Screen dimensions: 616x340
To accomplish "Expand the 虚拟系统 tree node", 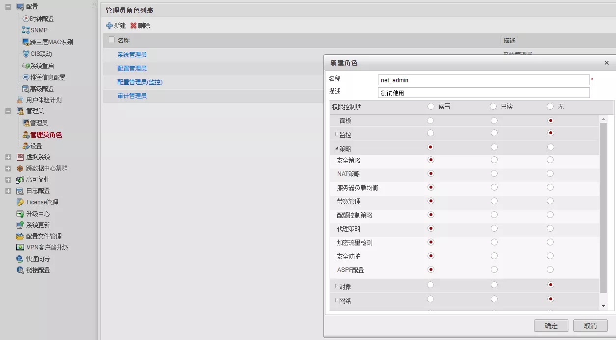I will [x=8, y=157].
